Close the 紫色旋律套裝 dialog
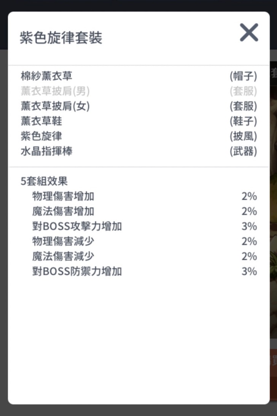277x416 pixels. tap(249, 33)
